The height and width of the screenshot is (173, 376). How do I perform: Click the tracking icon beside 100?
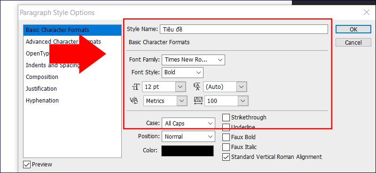point(198,101)
